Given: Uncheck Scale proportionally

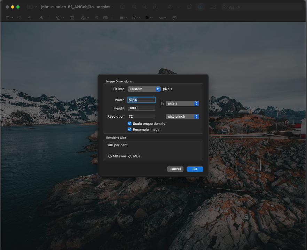Looking at the screenshot, I should point(129,124).
